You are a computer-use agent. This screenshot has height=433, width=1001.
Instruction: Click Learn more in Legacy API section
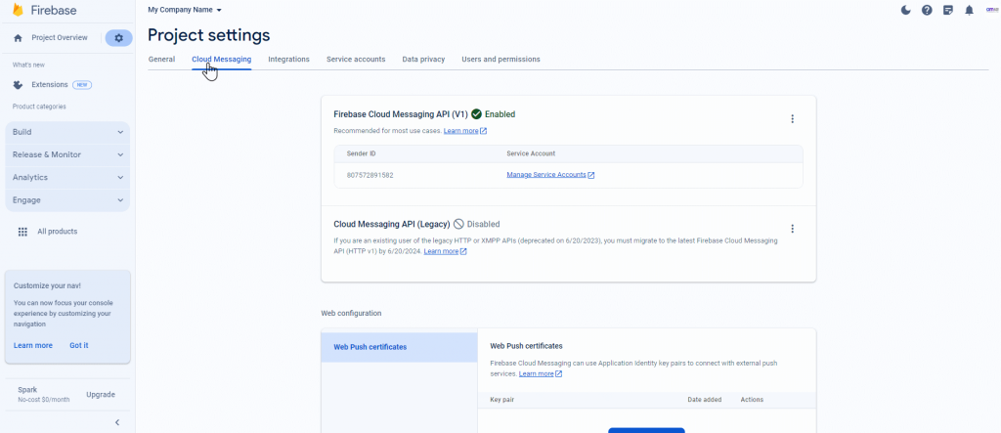[x=445, y=251]
